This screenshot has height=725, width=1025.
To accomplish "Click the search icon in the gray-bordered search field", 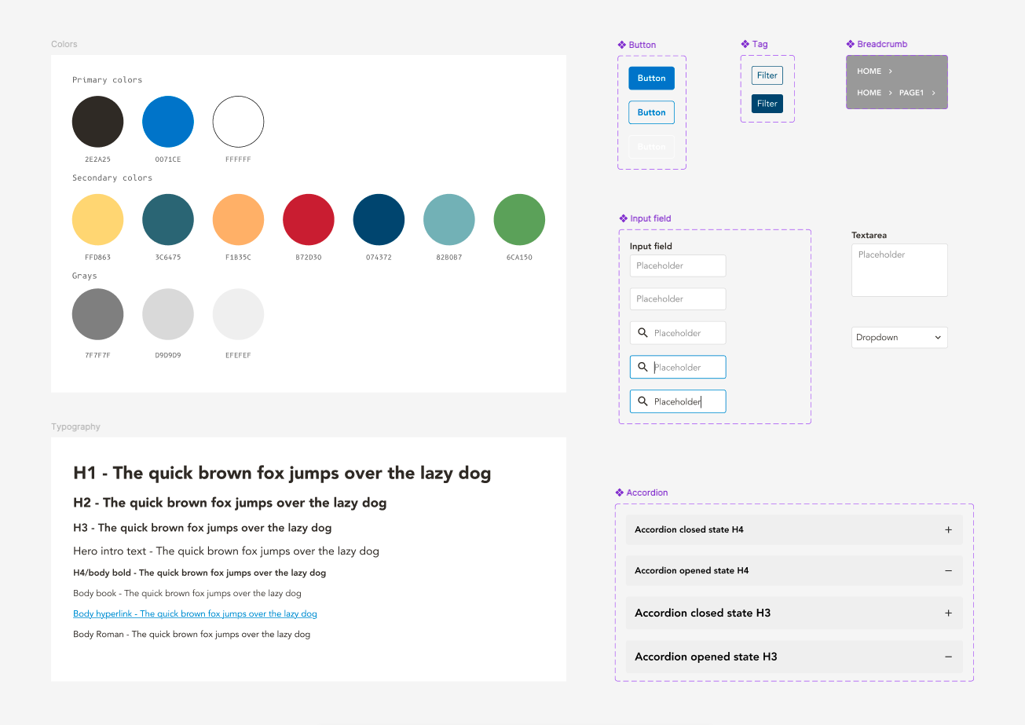I will [x=642, y=333].
